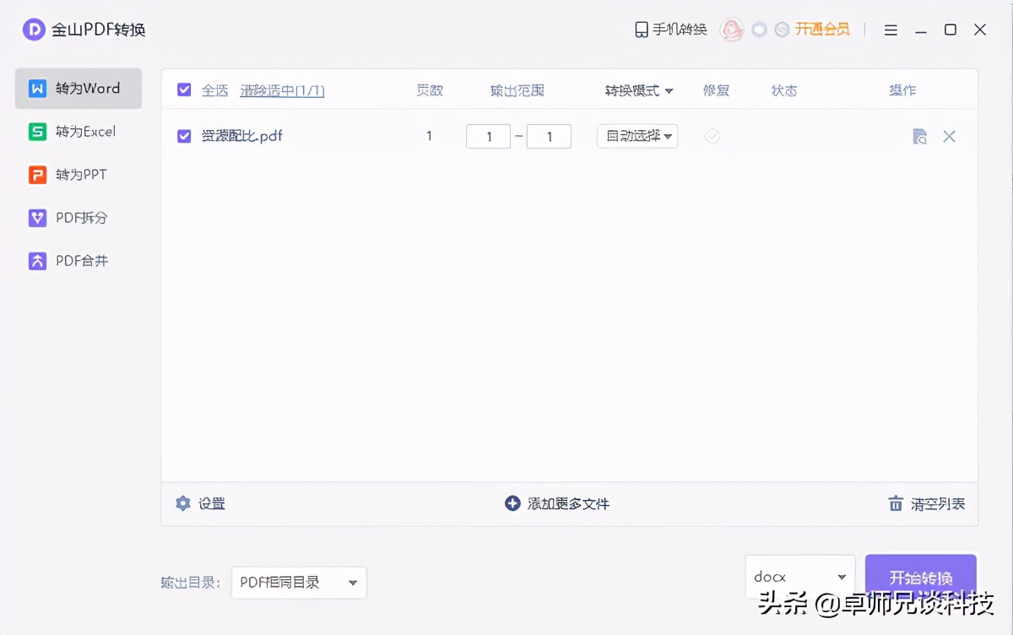This screenshot has width=1013, height=635.
Task: Uncheck the 资源配比.pdf file checkbox
Action: point(184,136)
